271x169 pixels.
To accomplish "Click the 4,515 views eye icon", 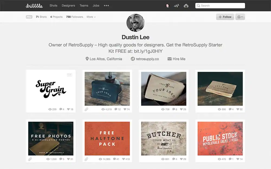I will click(103, 109).
